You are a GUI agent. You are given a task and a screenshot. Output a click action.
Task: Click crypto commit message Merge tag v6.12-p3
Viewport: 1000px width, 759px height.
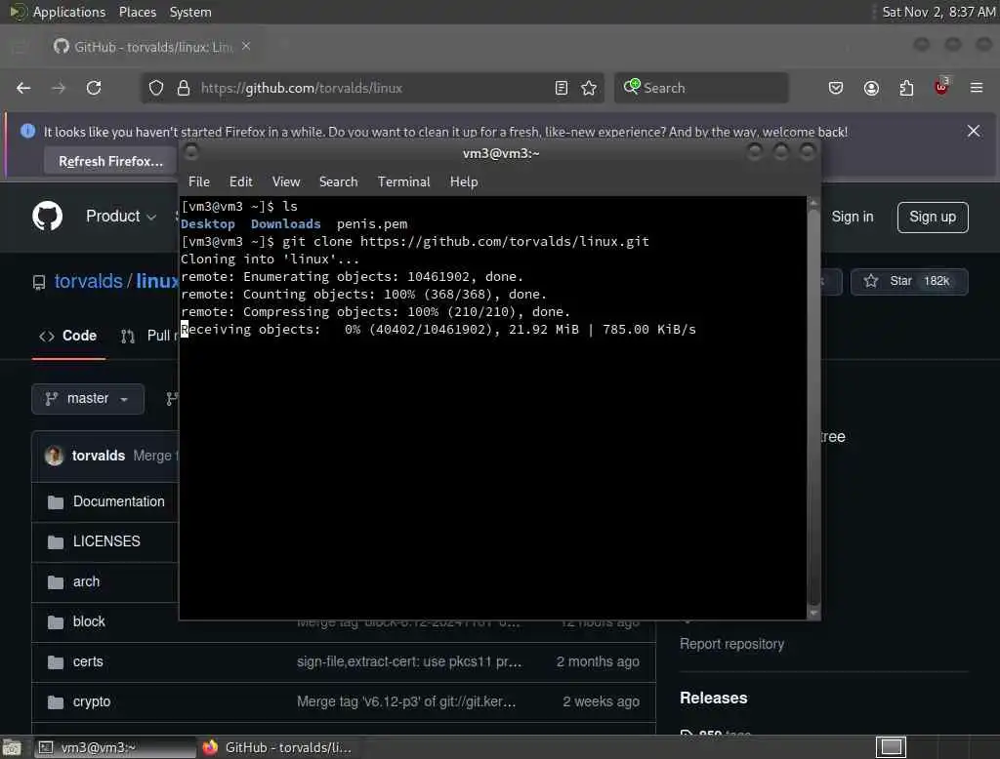coord(406,701)
